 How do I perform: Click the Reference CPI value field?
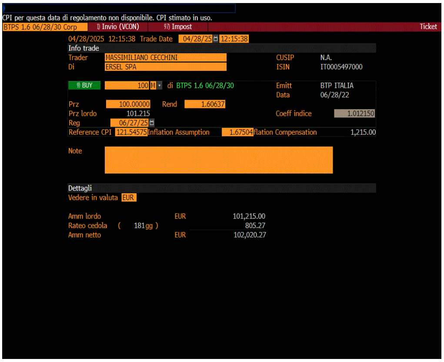131,132
